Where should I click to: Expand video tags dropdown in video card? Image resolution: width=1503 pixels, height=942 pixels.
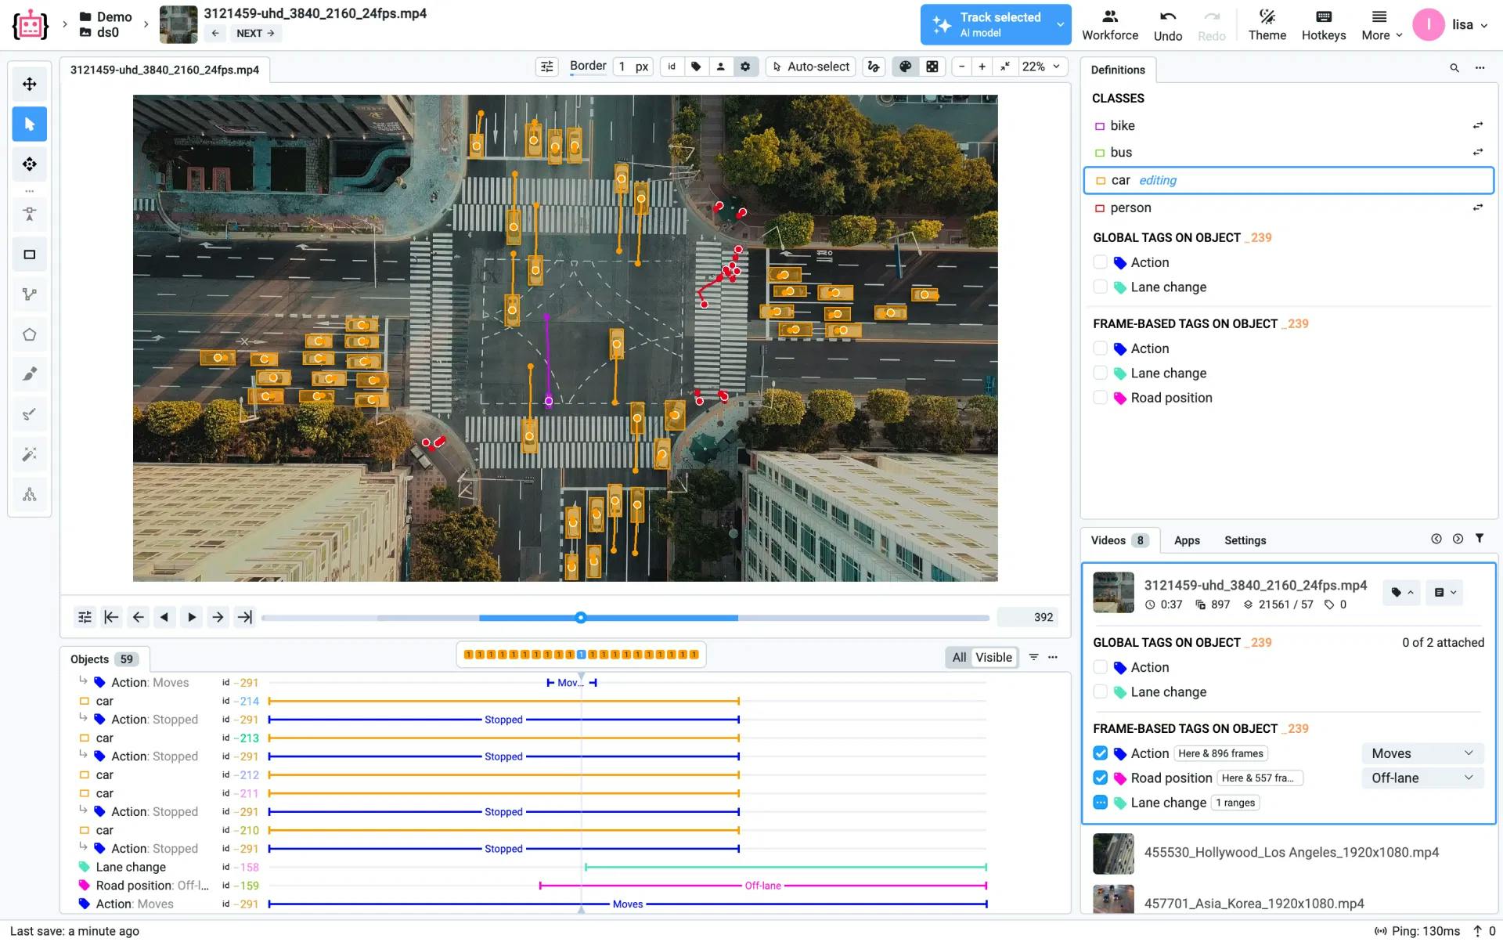pyautogui.click(x=1402, y=593)
